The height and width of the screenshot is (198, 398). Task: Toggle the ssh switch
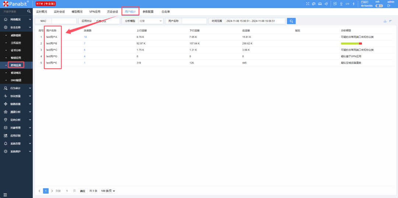pos(379,6)
